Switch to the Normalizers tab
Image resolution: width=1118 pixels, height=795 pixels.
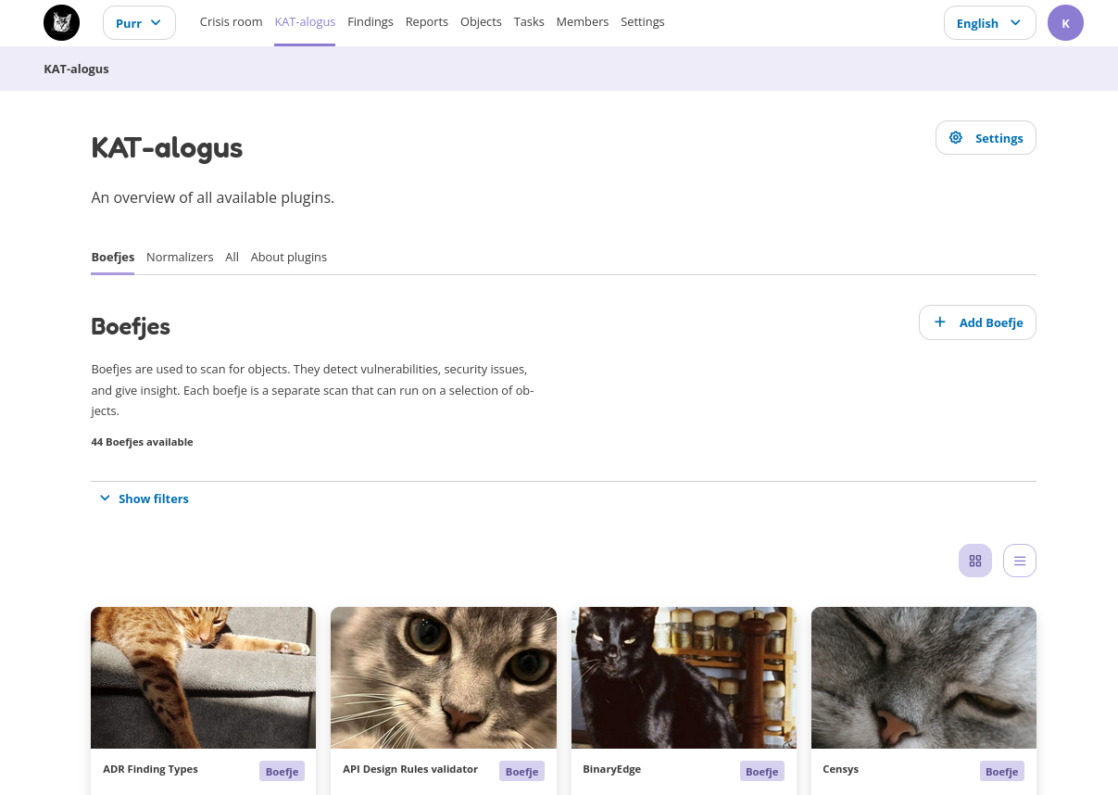180,257
